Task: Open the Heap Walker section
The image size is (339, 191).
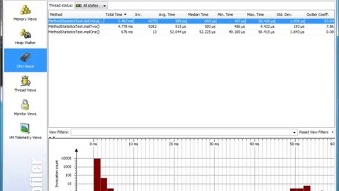Action: tap(25, 37)
